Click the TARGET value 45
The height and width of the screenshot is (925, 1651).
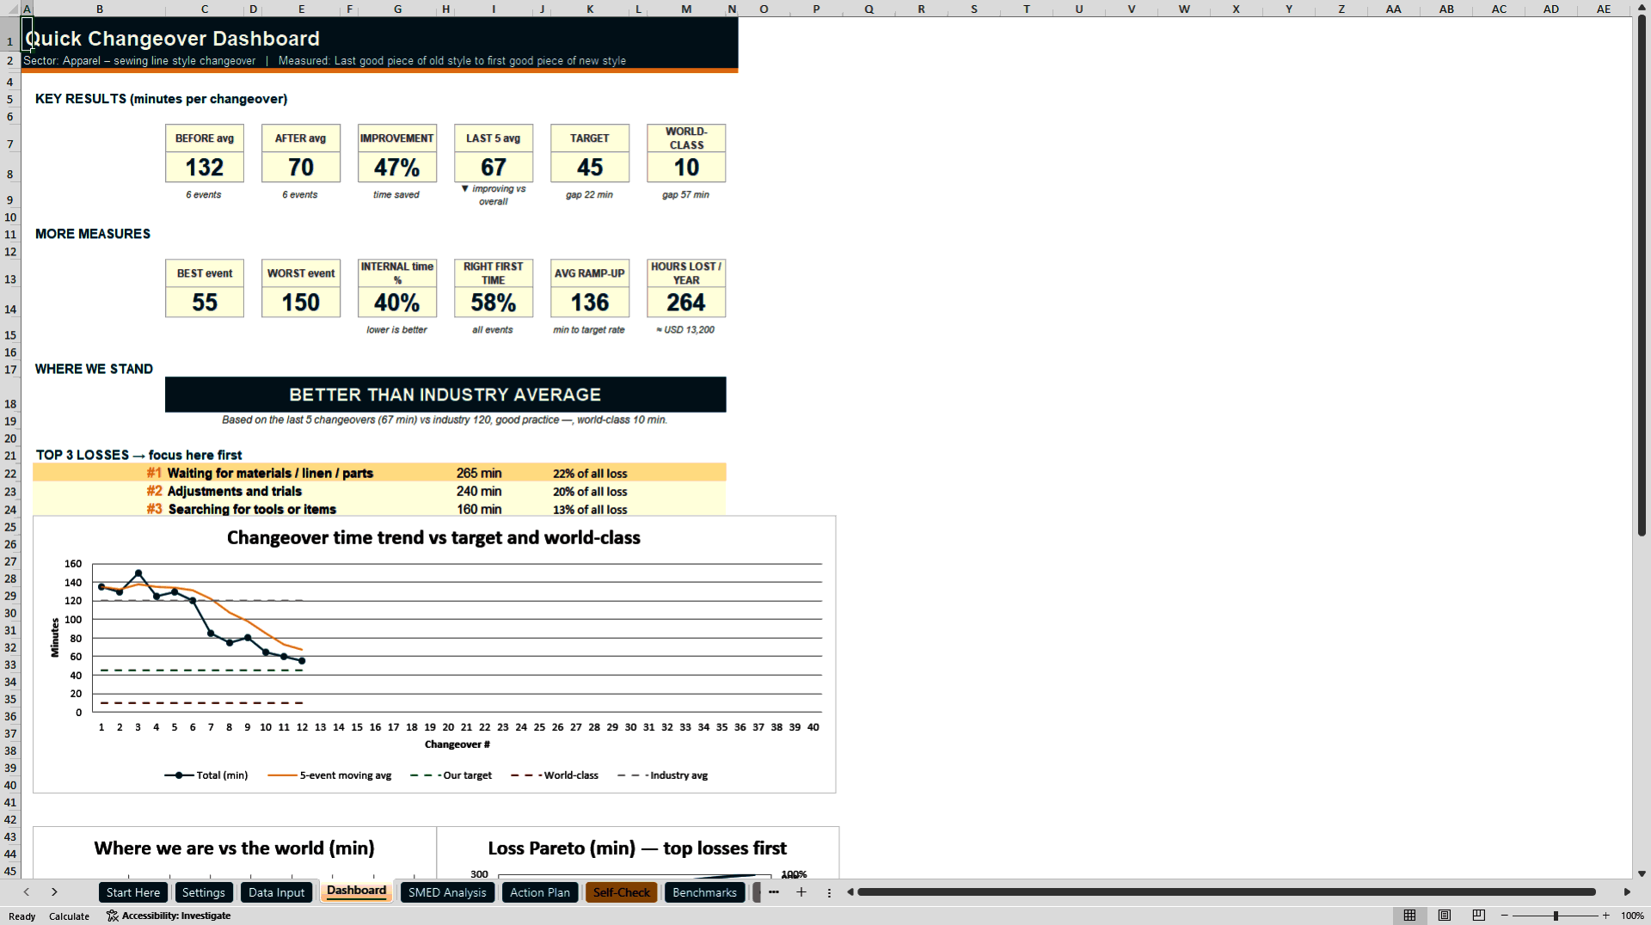coord(590,168)
